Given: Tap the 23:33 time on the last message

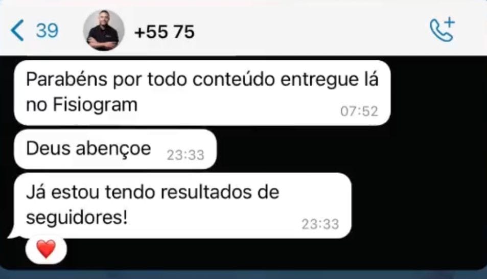Looking at the screenshot, I should pos(320,224).
